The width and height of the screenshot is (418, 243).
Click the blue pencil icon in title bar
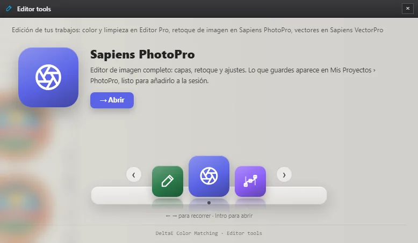(9, 9)
